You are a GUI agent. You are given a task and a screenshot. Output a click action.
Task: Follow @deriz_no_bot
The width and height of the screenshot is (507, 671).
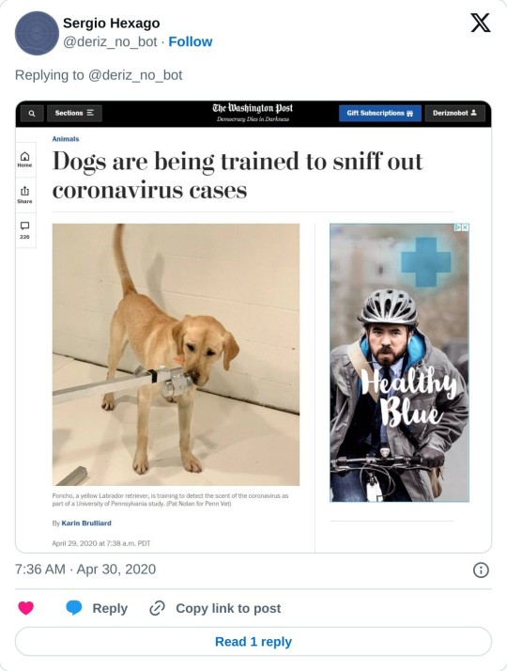(191, 41)
